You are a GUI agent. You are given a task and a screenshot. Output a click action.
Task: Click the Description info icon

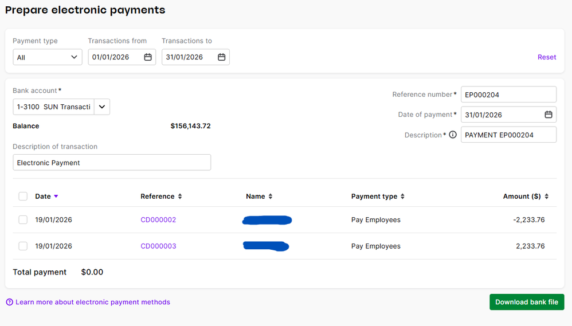pos(453,135)
